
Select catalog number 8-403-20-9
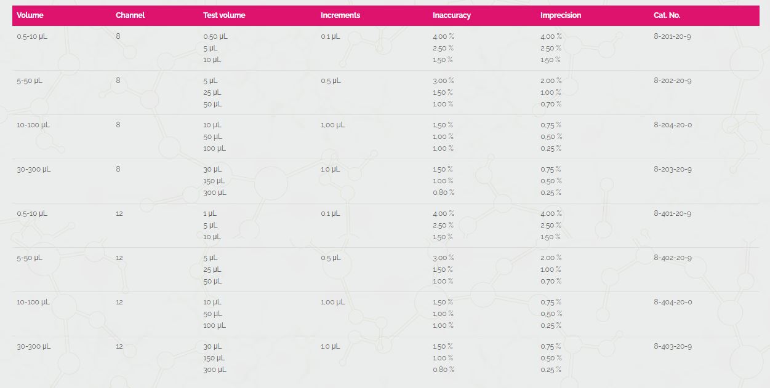[x=672, y=346]
